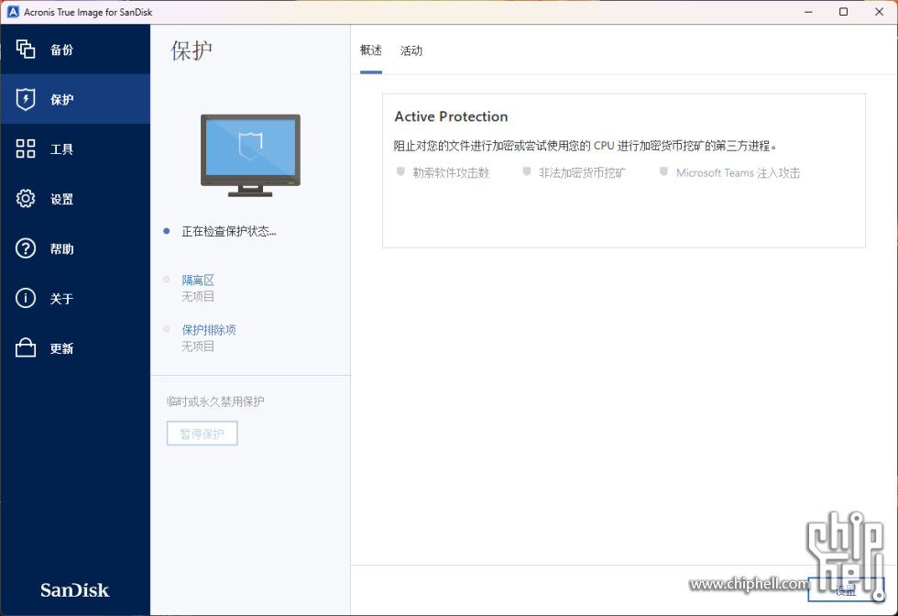Click the 暂停保护 button
This screenshot has width=898, height=616.
pos(202,434)
